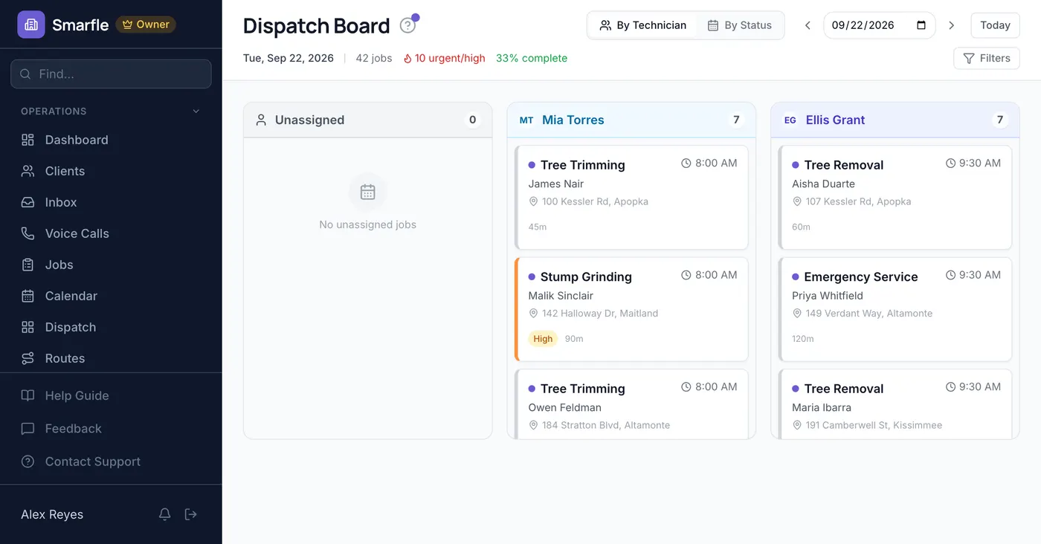Switch to By Technician view
The height and width of the screenshot is (544, 1041).
pyautogui.click(x=643, y=25)
